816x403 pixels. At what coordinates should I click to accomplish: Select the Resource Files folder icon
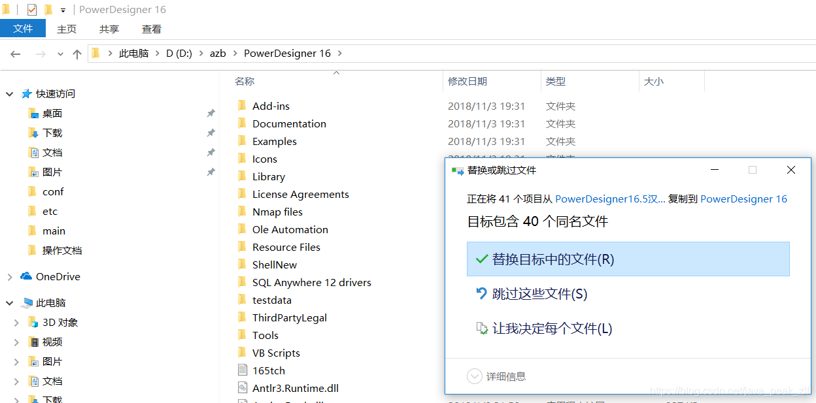click(242, 247)
